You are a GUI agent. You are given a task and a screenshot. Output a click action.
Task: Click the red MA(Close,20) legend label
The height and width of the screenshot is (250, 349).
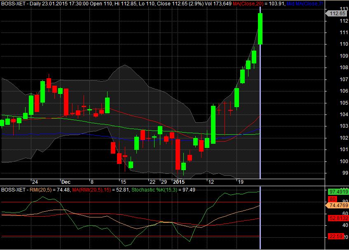[x=248, y=4]
